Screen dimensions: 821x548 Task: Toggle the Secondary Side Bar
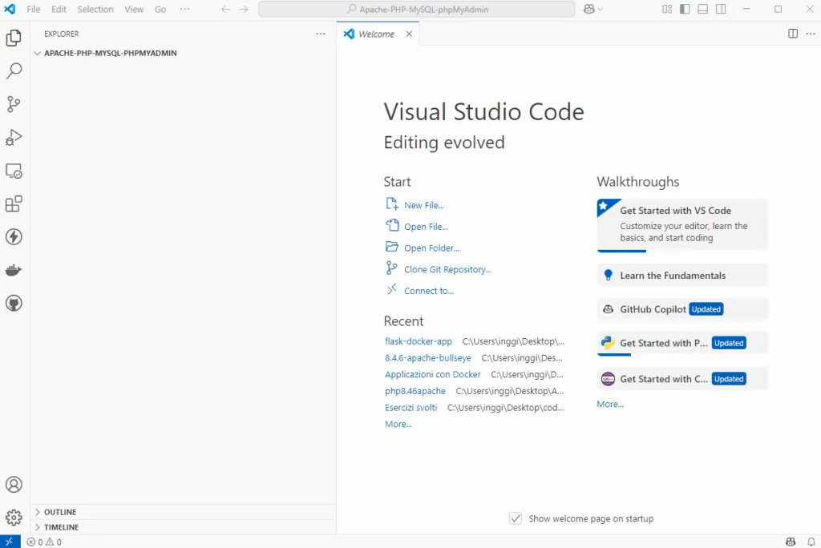(721, 9)
